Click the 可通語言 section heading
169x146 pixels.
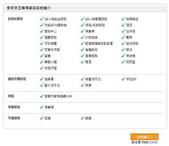(x=14, y=118)
